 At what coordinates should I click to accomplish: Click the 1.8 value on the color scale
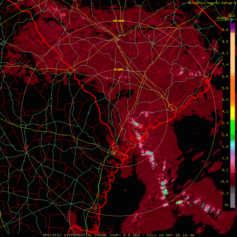(x=225, y=147)
